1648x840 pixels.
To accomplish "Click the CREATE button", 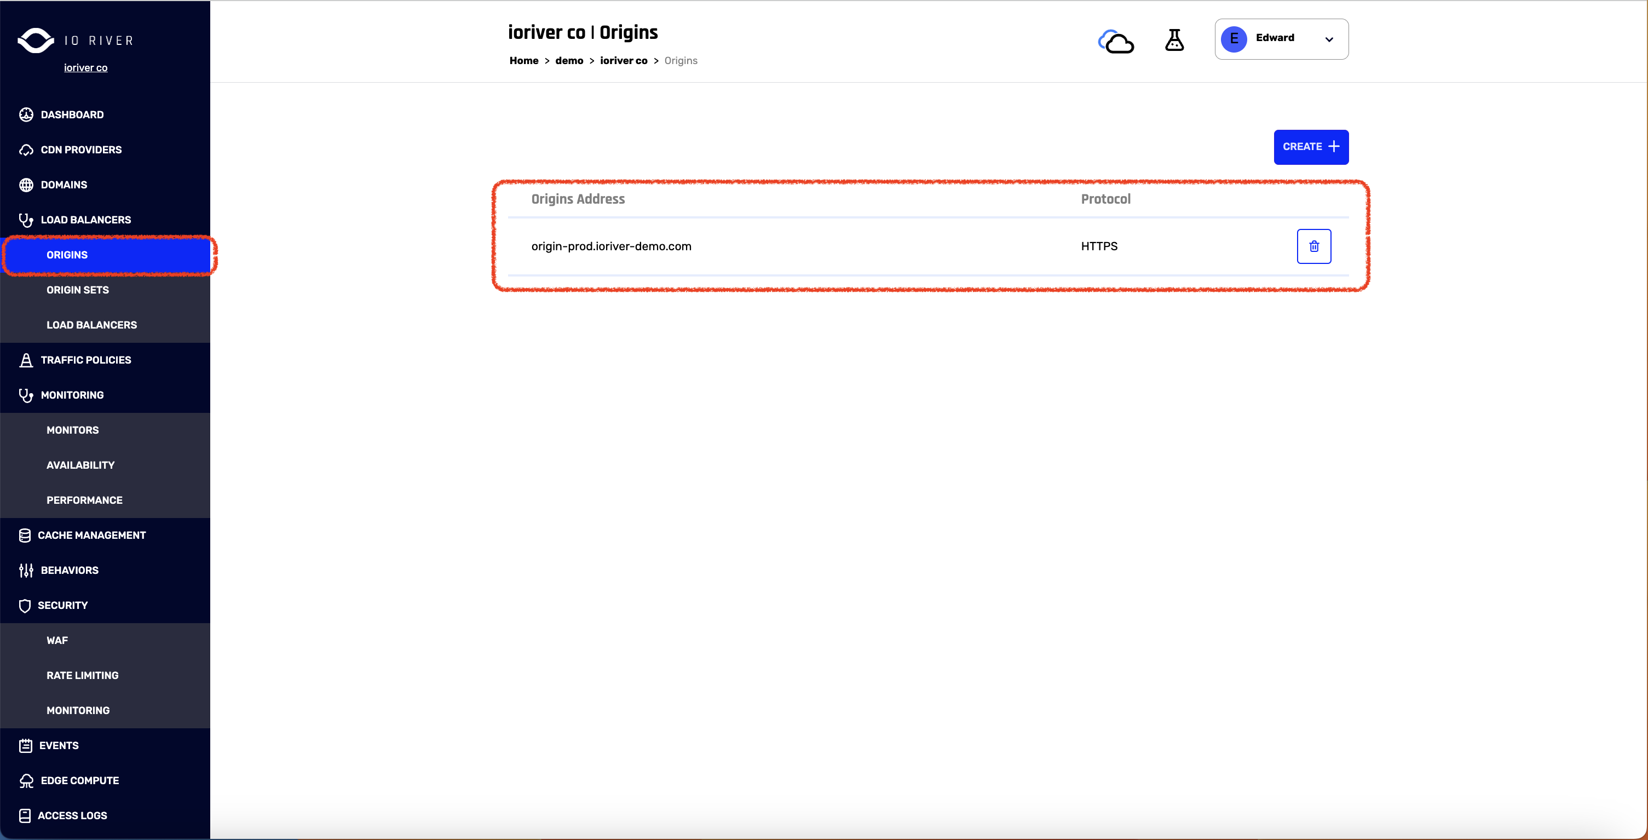I will tap(1311, 147).
